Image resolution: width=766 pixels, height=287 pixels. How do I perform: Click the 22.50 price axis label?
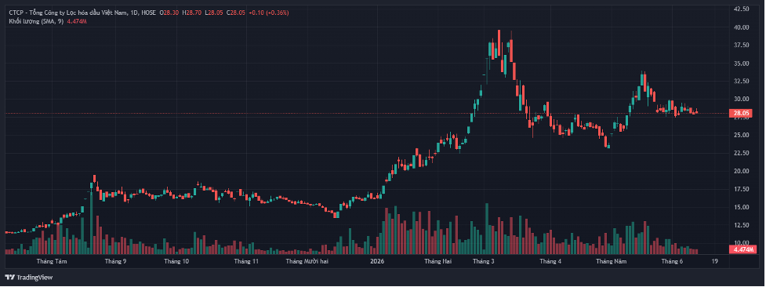coord(742,153)
